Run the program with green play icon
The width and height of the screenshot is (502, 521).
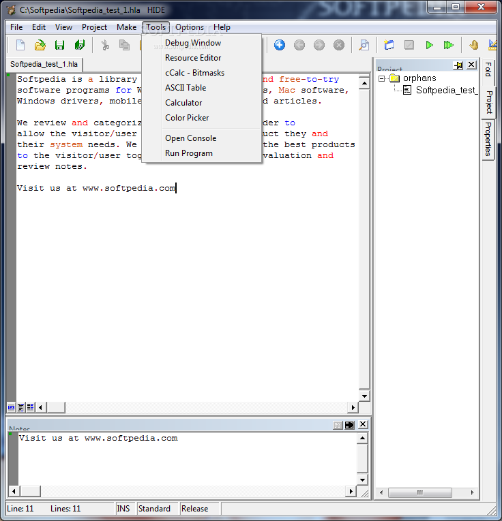pyautogui.click(x=429, y=45)
